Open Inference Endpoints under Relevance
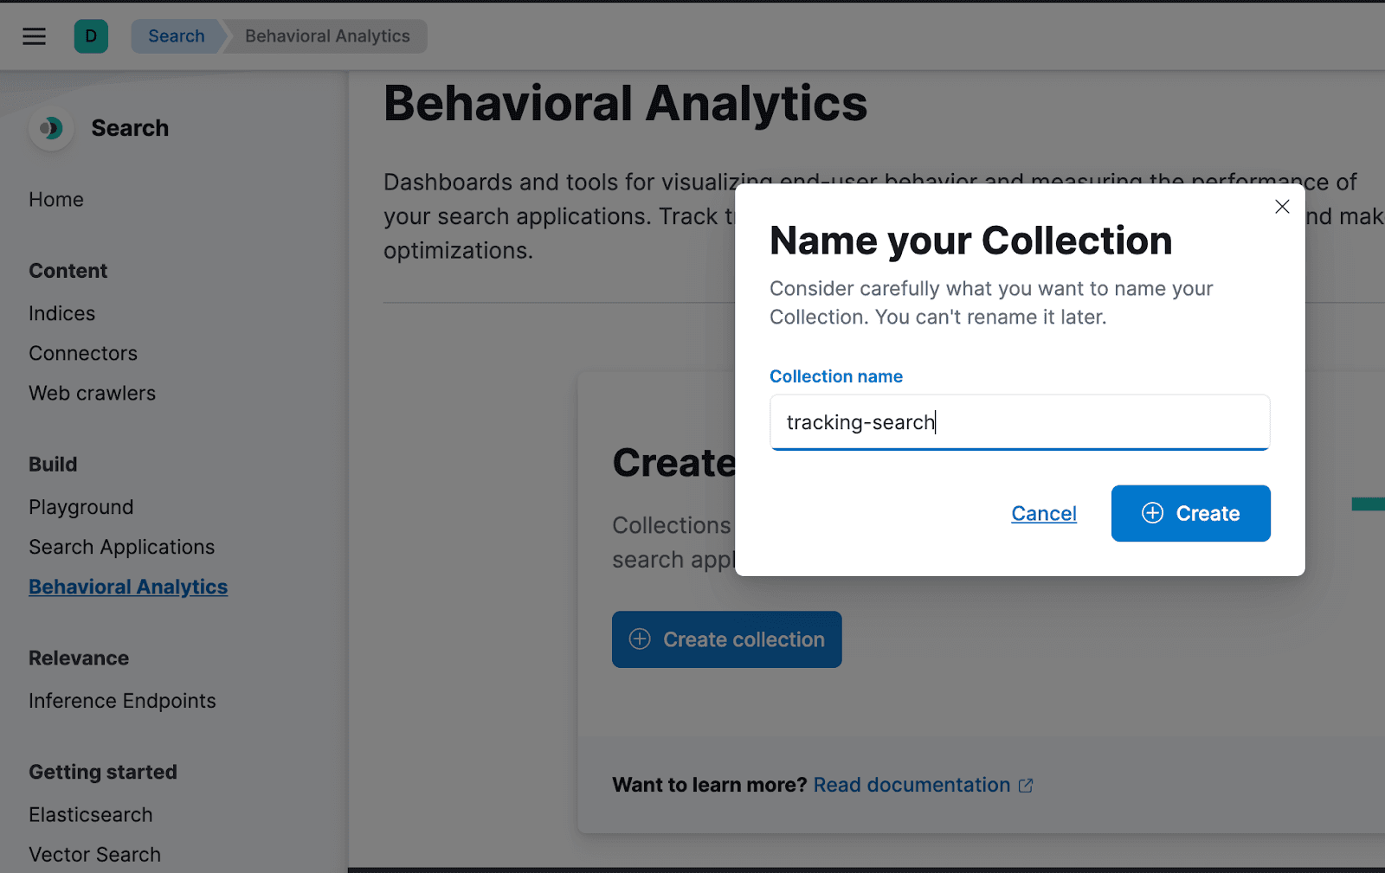The height and width of the screenshot is (873, 1385). [122, 701]
